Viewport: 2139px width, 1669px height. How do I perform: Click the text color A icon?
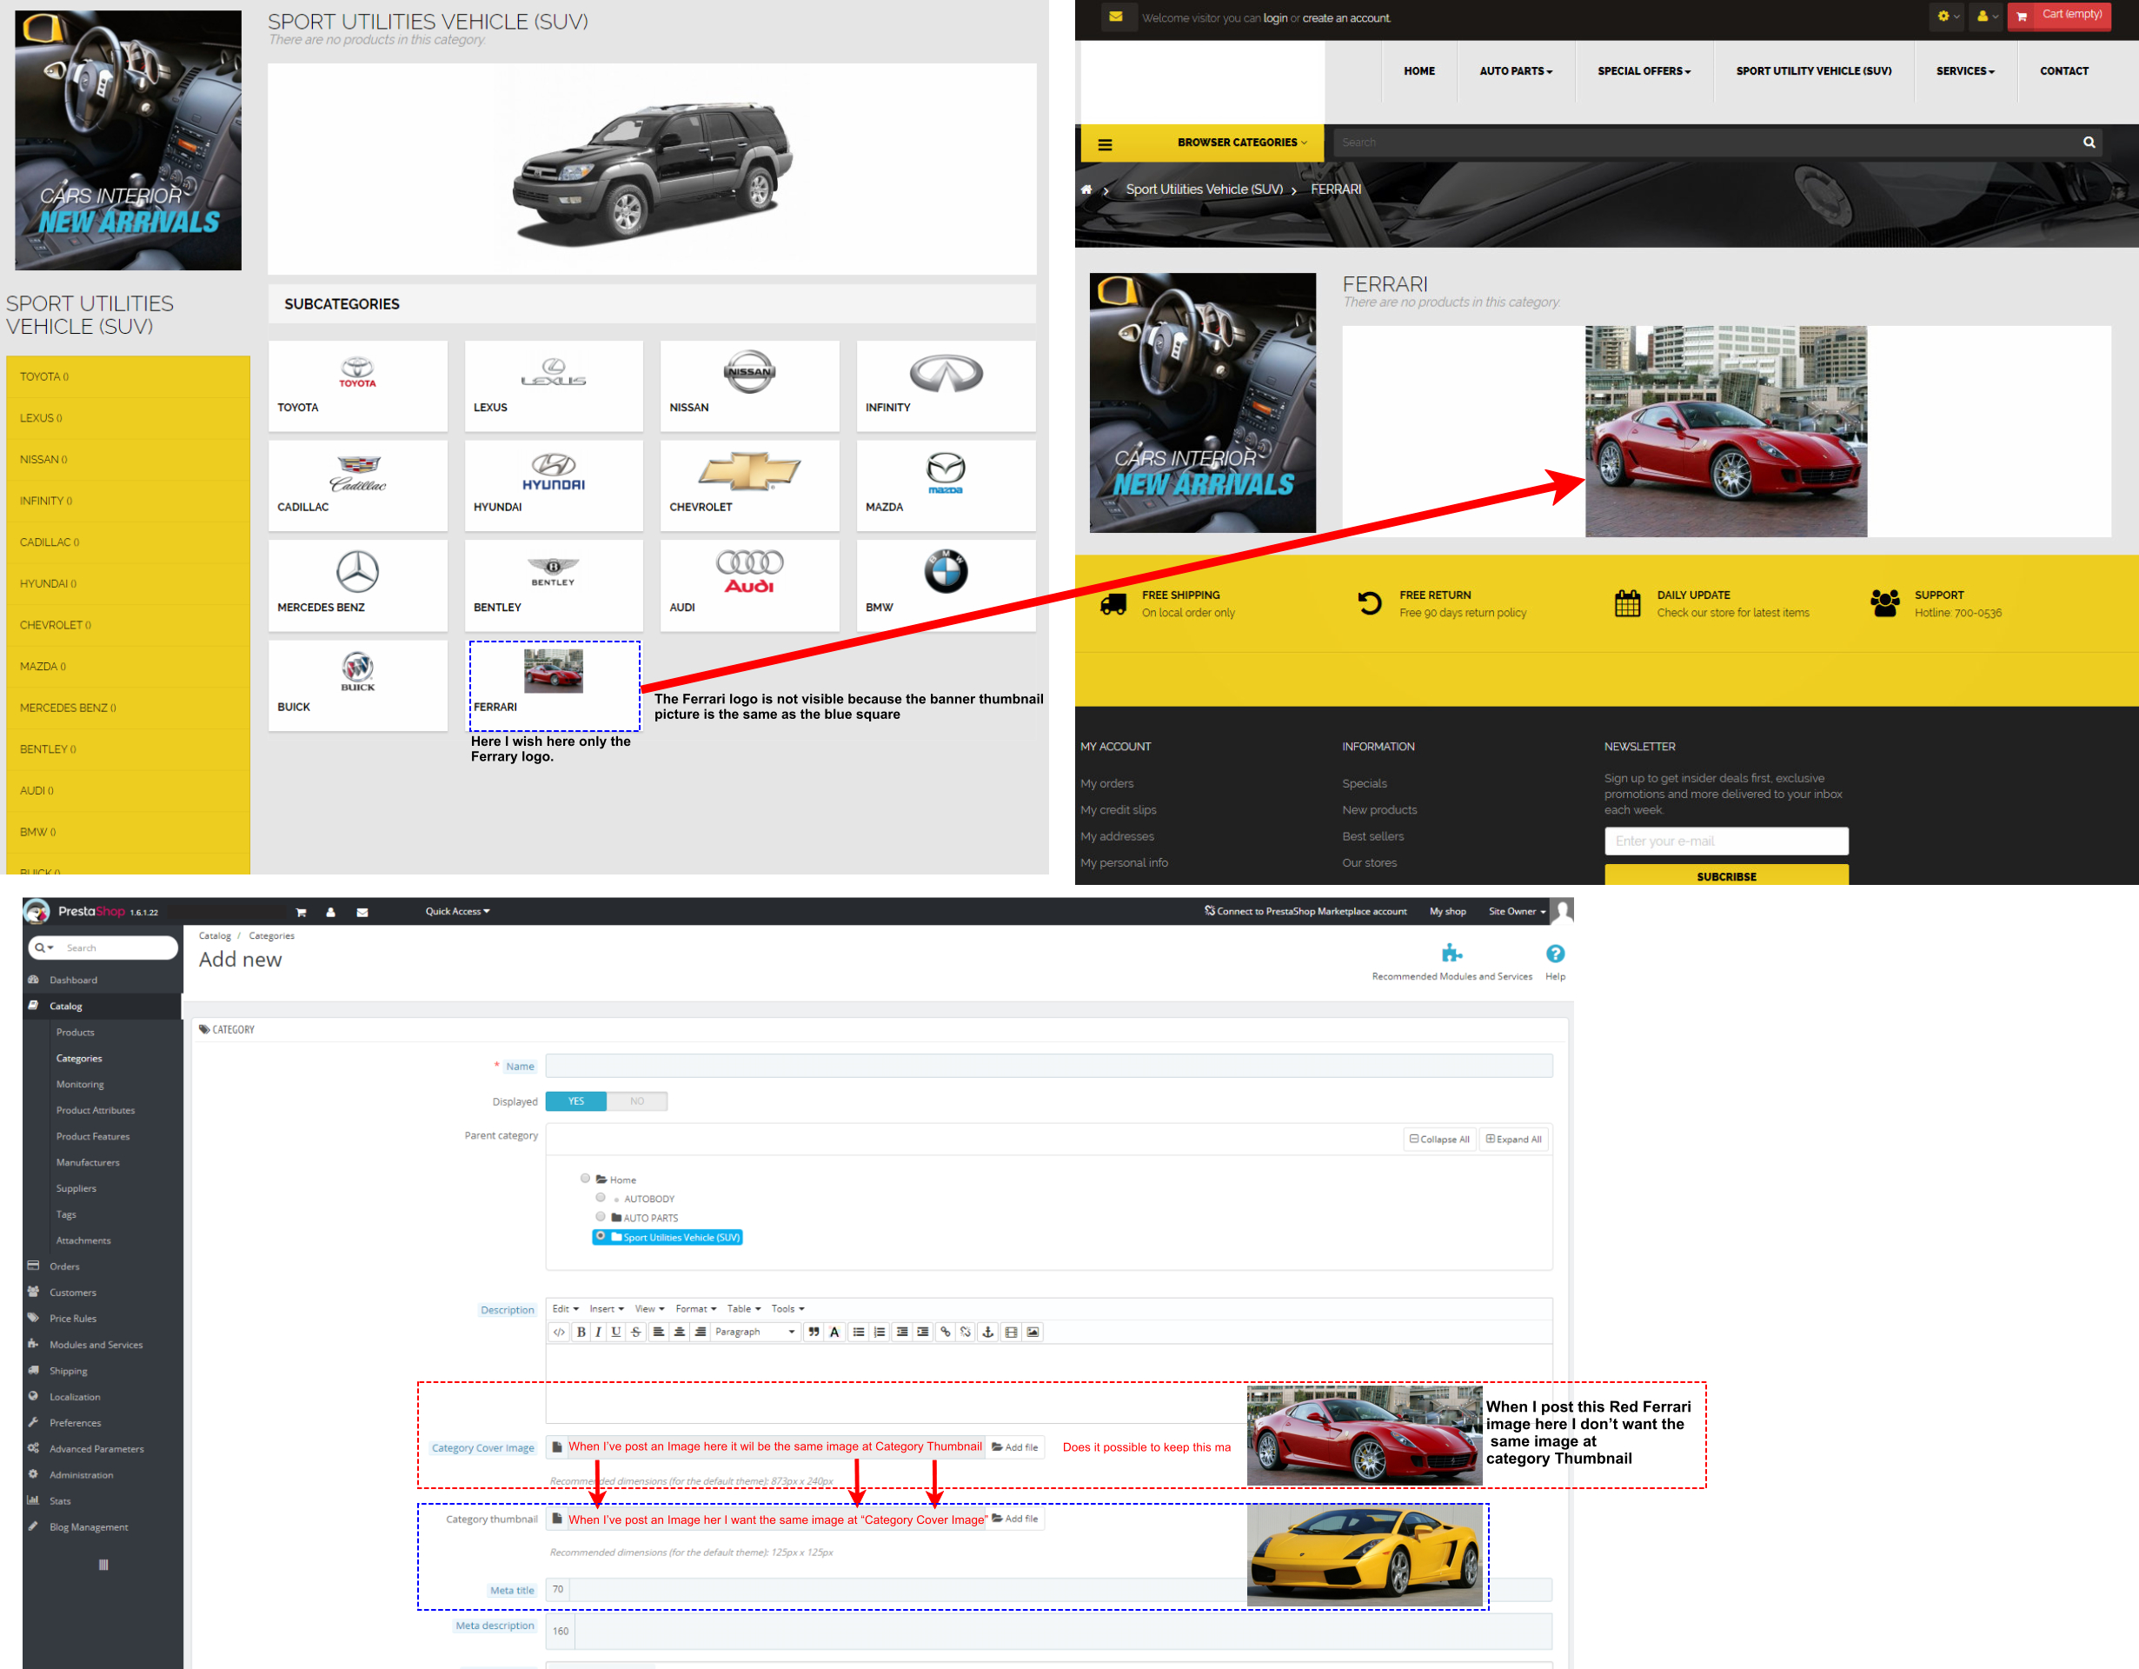point(834,1332)
